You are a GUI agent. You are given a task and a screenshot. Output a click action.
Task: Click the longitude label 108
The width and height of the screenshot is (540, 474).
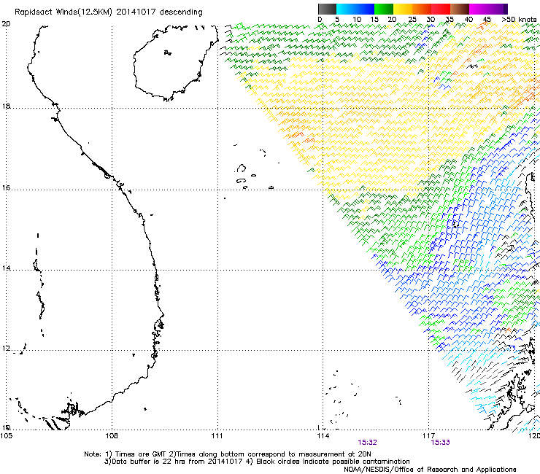click(x=112, y=436)
